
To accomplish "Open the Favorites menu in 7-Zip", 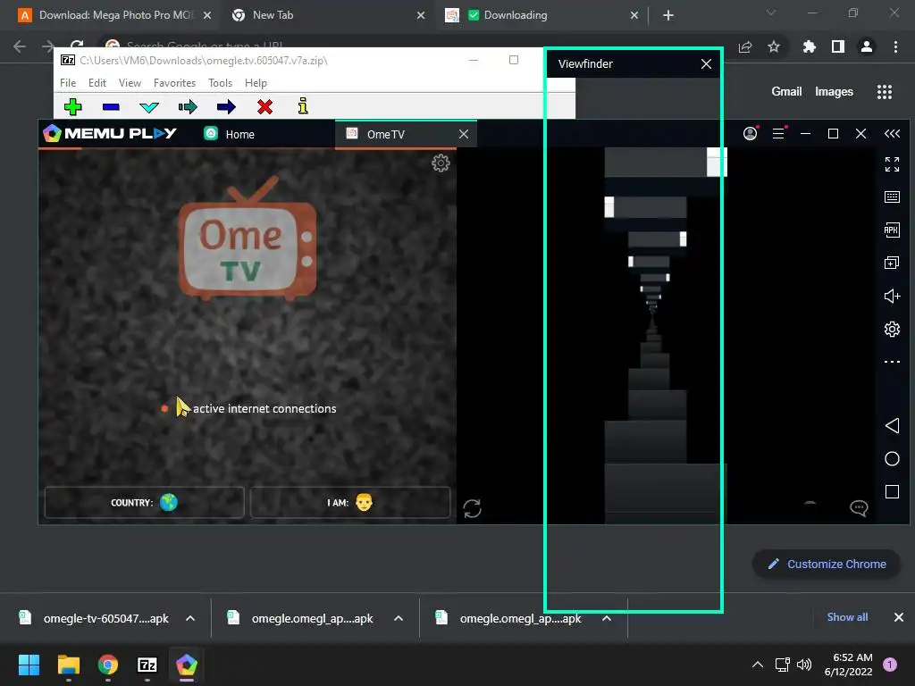I will click(174, 83).
